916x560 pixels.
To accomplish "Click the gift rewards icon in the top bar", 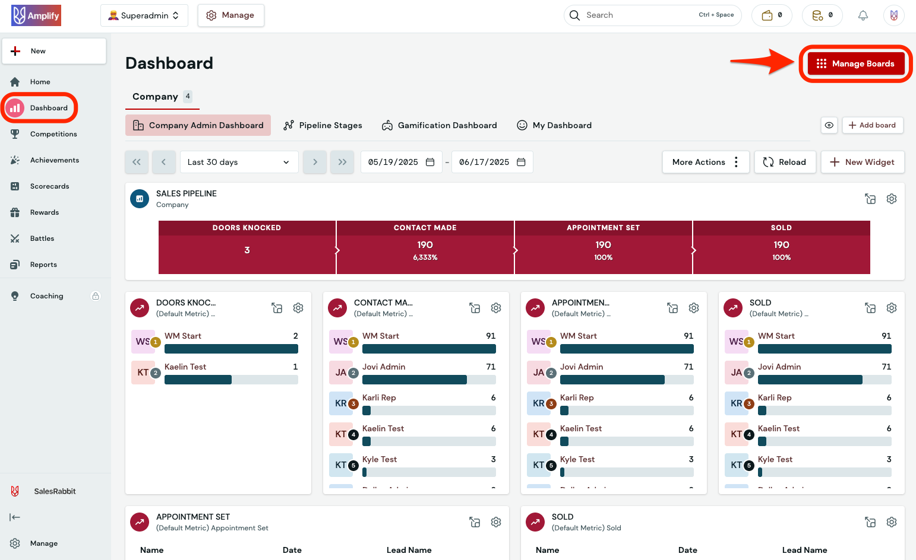I will [768, 15].
